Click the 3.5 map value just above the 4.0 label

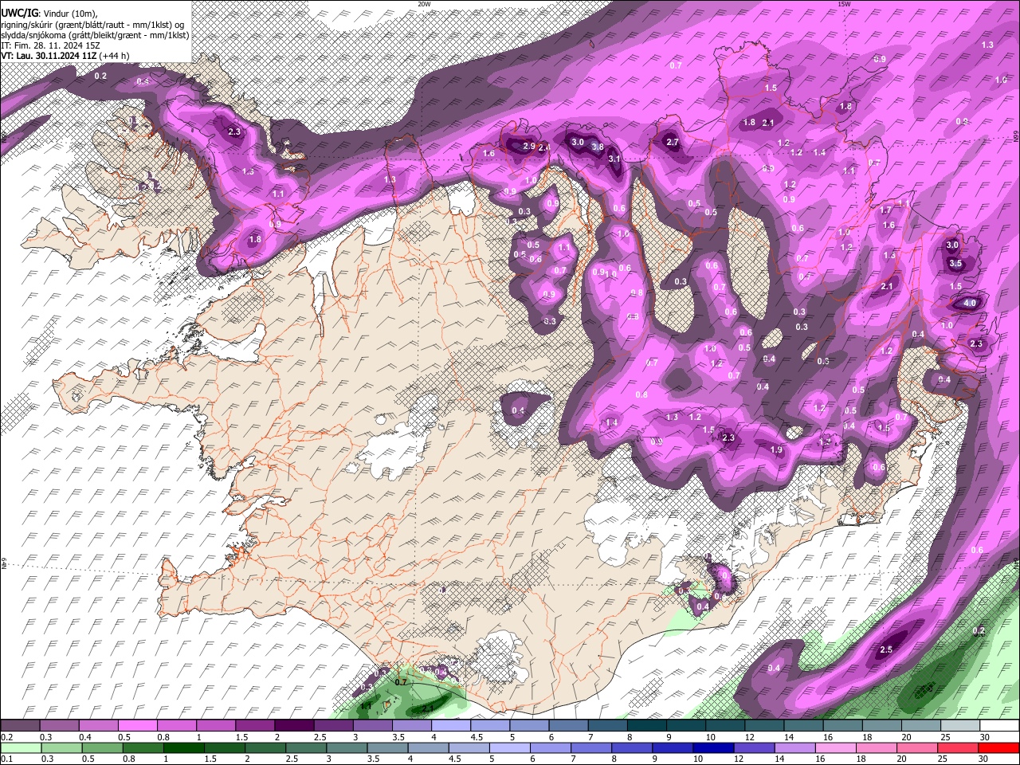[x=956, y=264]
